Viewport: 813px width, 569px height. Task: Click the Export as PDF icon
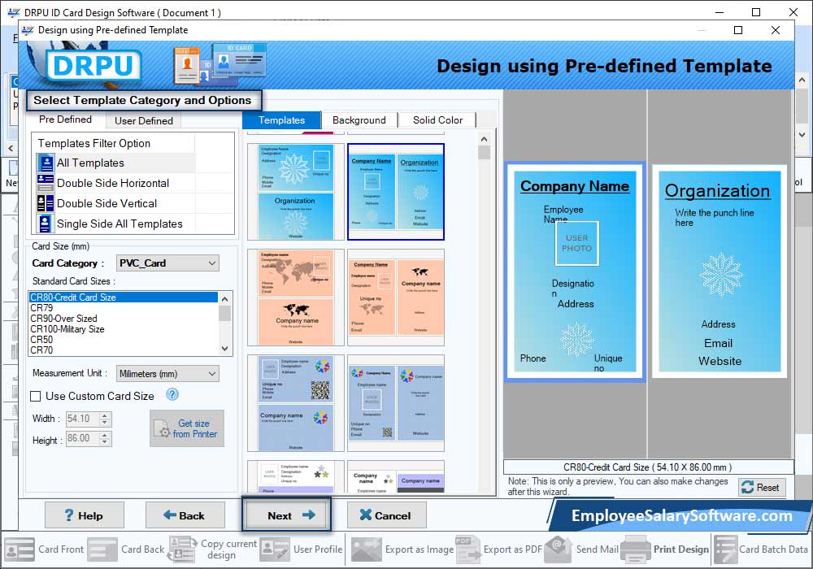[466, 549]
